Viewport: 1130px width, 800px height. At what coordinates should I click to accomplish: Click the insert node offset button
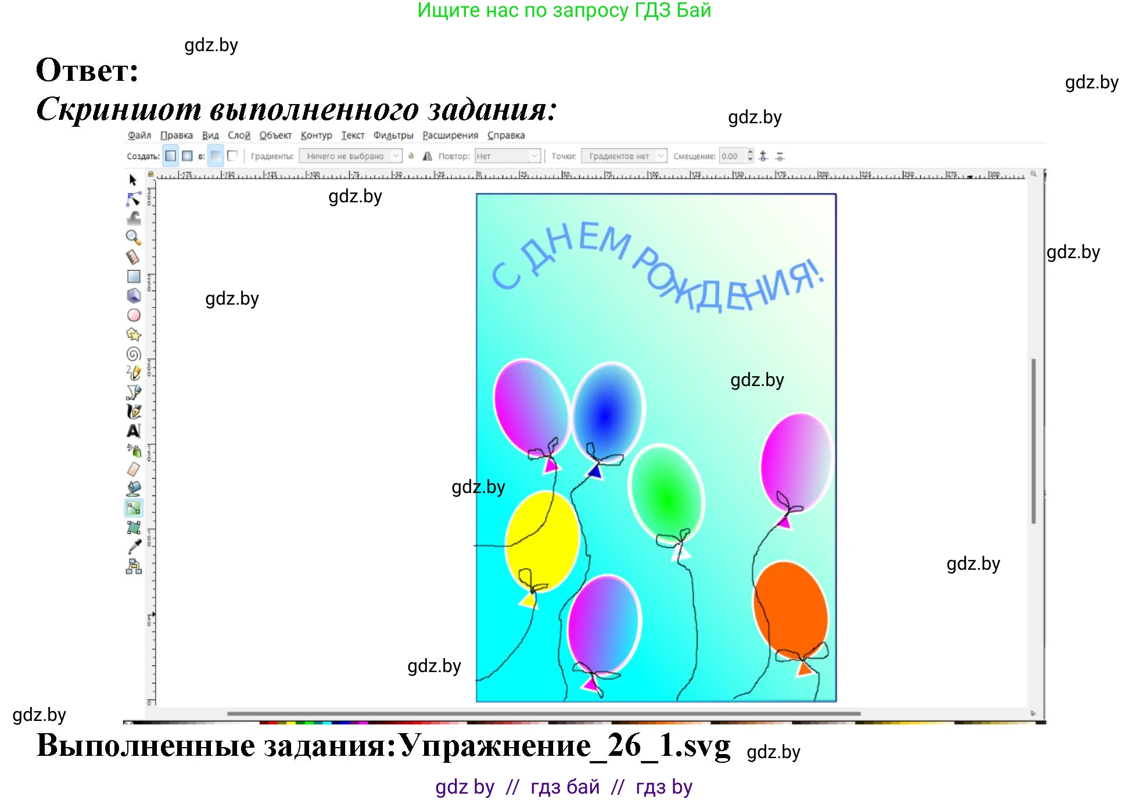point(764,156)
